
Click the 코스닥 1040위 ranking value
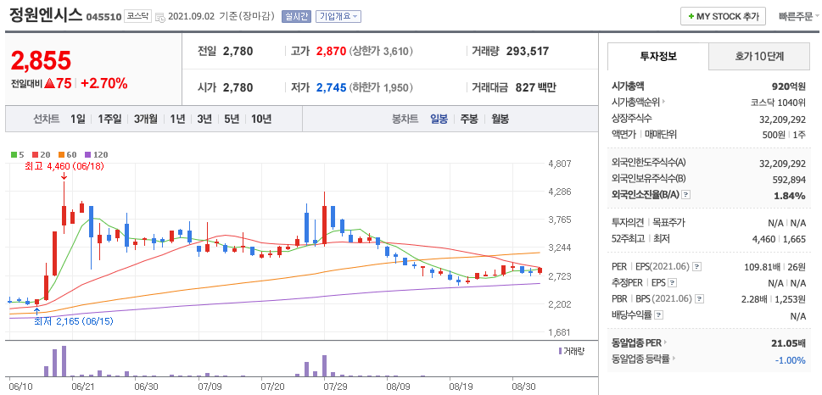click(x=777, y=103)
